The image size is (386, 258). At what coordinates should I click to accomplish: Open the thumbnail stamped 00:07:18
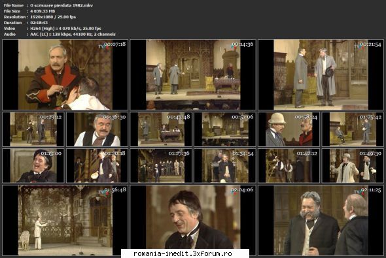(65, 74)
